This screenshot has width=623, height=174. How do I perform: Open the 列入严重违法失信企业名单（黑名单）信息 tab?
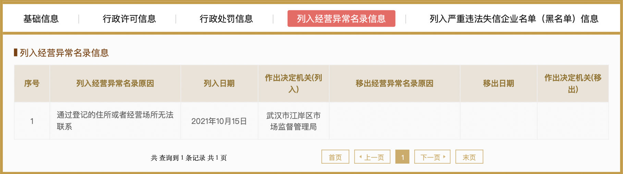514,19
